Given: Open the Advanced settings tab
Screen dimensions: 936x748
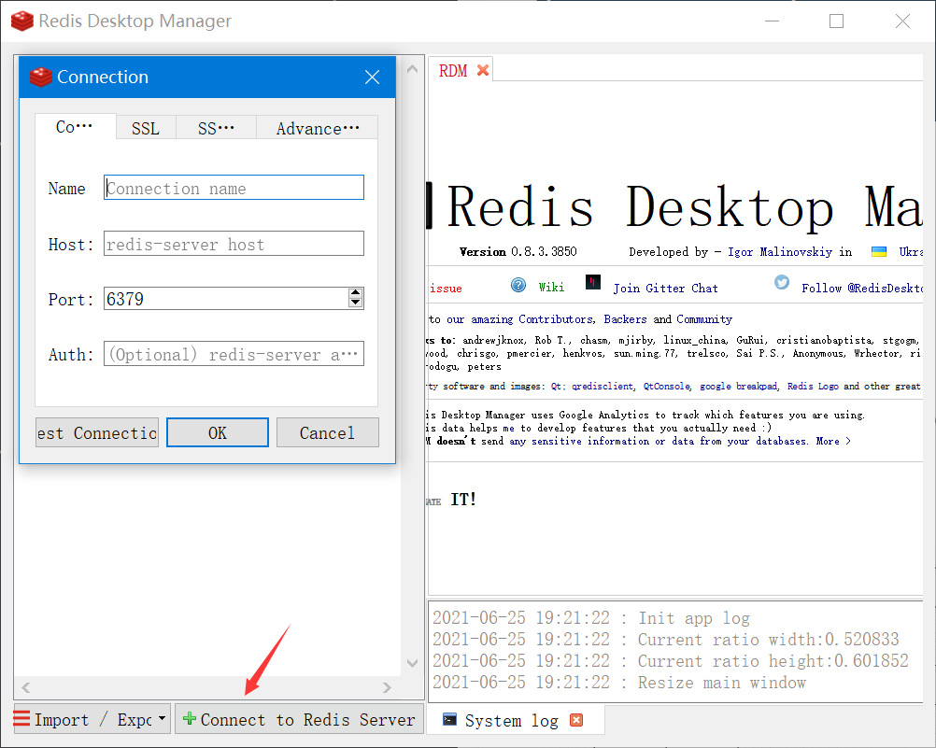Looking at the screenshot, I should [317, 128].
